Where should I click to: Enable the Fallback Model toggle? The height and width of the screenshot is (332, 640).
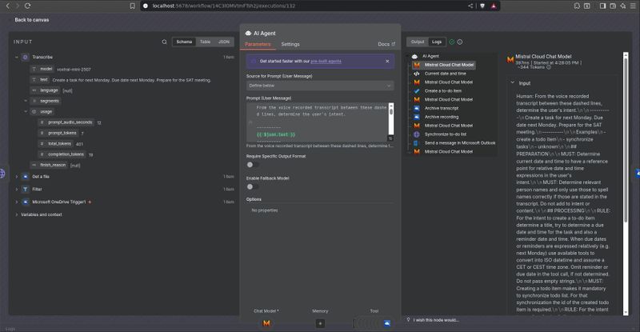coord(250,186)
